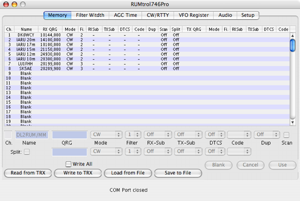The image size is (300, 201).
Task: Click the QRG frequency input field
Action: 70,135
